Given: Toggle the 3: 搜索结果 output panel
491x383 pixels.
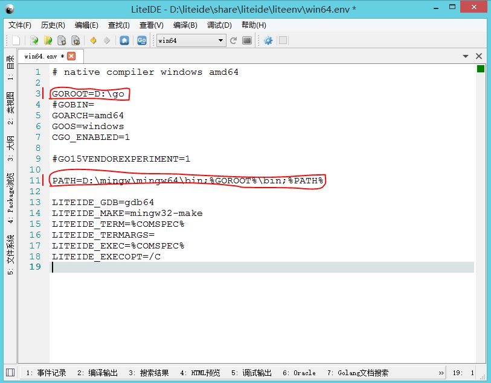Looking at the screenshot, I should point(149,373).
